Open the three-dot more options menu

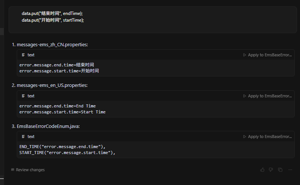click(x=290, y=170)
